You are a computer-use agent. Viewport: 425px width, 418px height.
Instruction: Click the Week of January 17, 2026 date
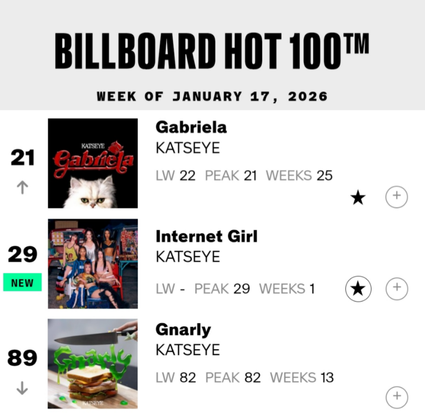point(212,96)
